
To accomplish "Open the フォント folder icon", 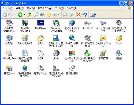I will point(119,38).
